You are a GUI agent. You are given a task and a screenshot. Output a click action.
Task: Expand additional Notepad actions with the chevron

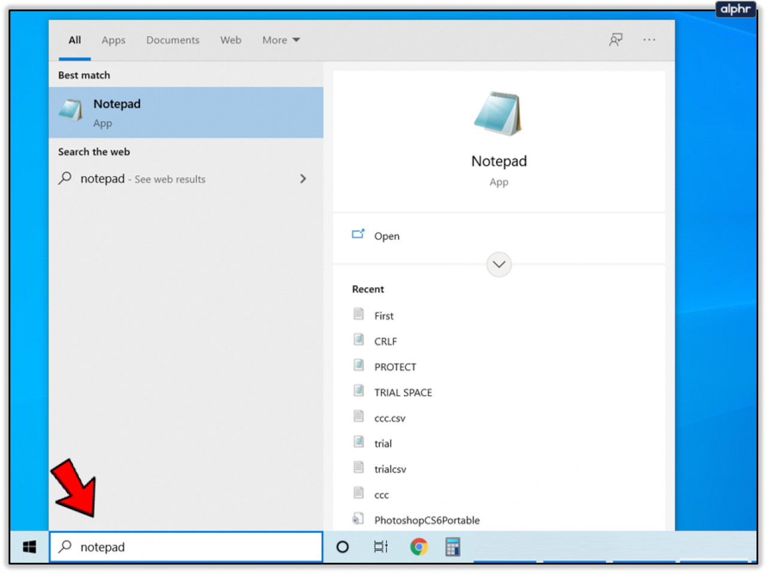(498, 264)
